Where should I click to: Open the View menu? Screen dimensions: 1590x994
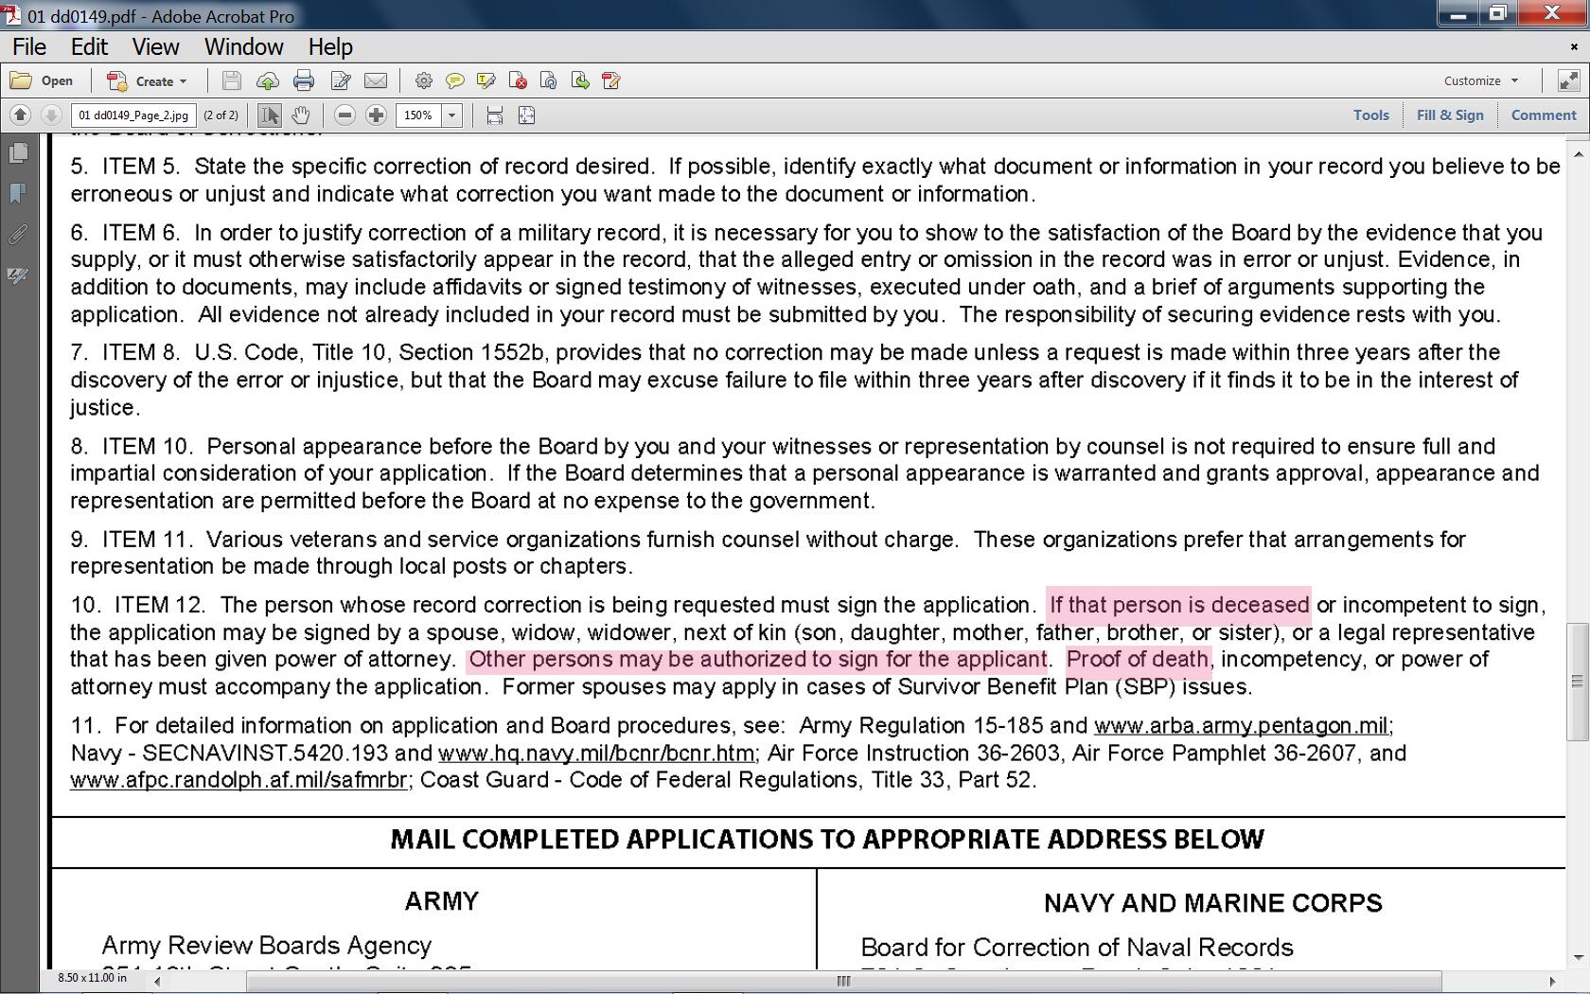(x=155, y=47)
